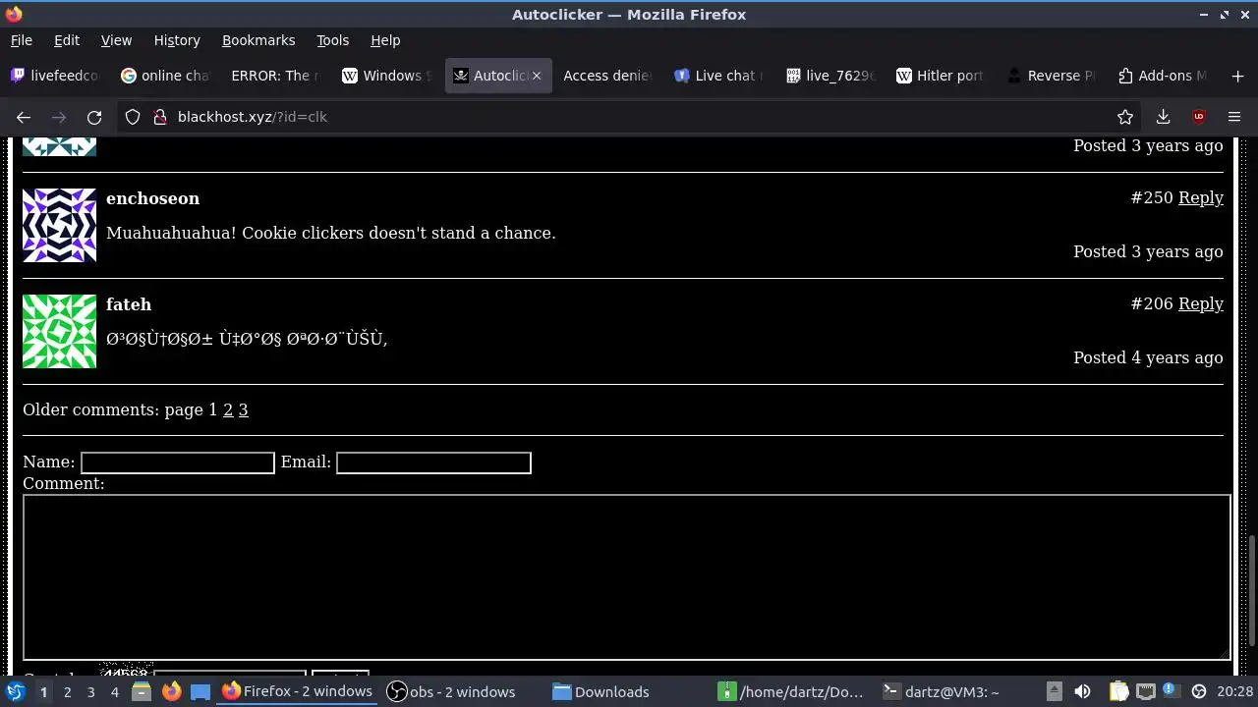Open the system application menu icon
Screen dimensions: 1258x707
15,691
